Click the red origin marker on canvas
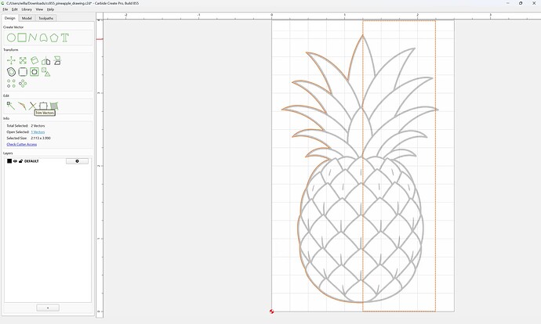541x324 pixels. click(271, 311)
